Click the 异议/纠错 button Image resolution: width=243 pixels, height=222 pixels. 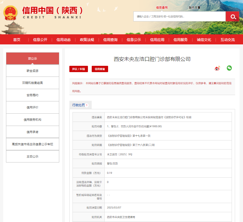(78, 69)
